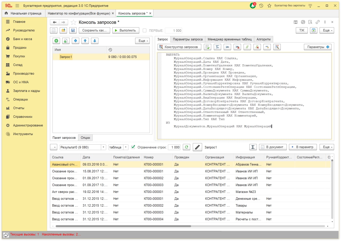Click ТЖ button
Image resolution: width=341 pixels, height=241 pixels.
[302, 30]
